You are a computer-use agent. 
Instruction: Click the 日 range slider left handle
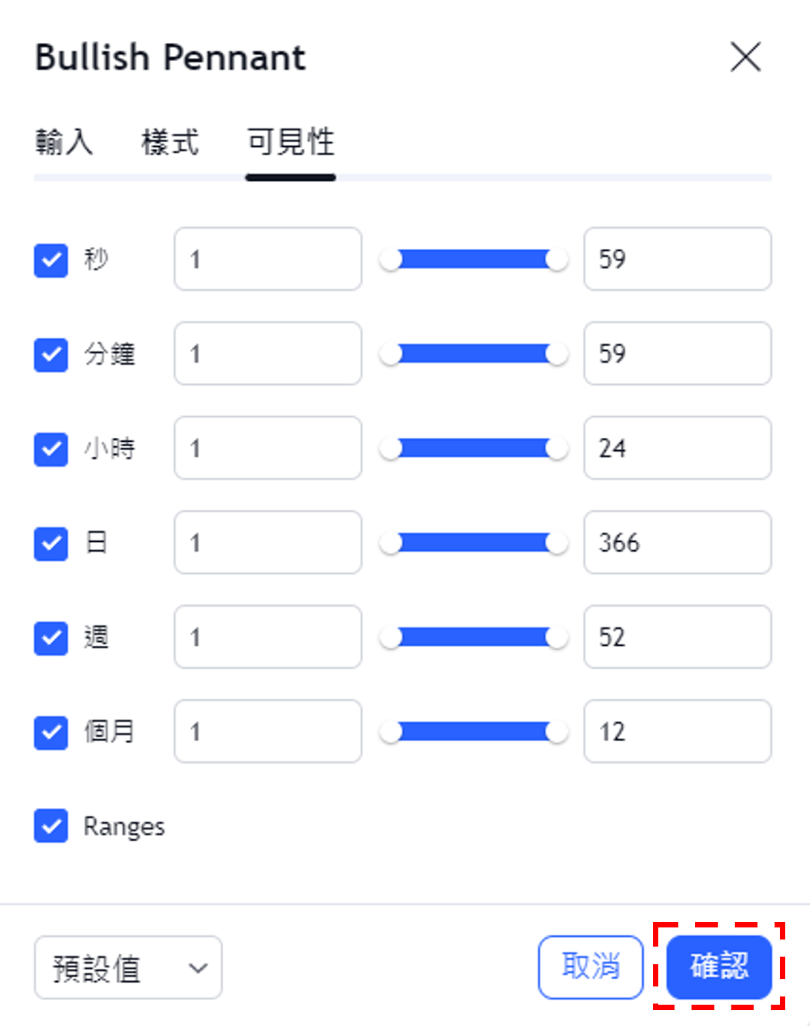click(x=390, y=543)
